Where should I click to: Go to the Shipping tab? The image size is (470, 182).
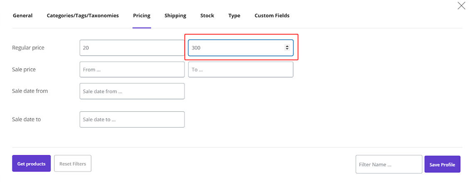click(x=175, y=16)
